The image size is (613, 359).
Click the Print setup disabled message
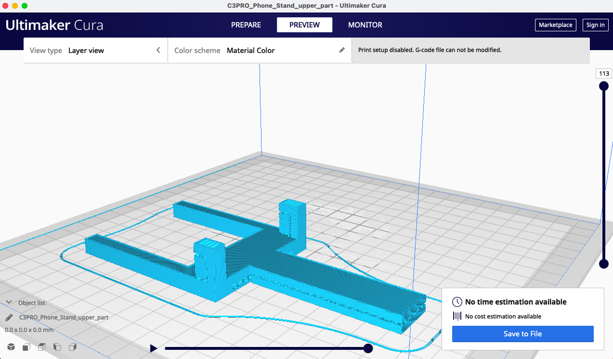pos(430,50)
